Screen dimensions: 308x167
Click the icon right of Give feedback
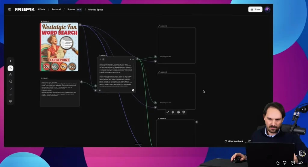click(249, 141)
